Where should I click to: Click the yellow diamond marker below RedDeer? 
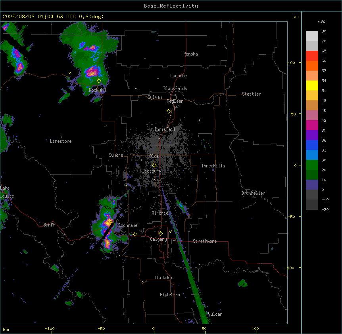(x=169, y=111)
